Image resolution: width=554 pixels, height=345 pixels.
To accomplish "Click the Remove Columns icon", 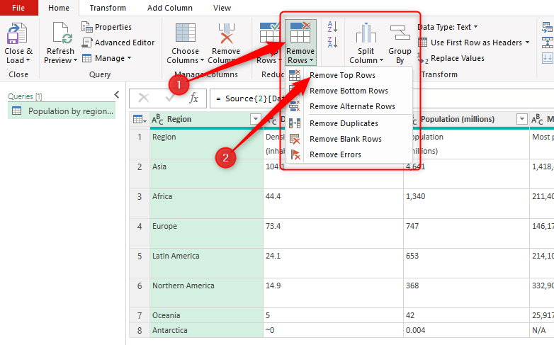I will click(226, 33).
